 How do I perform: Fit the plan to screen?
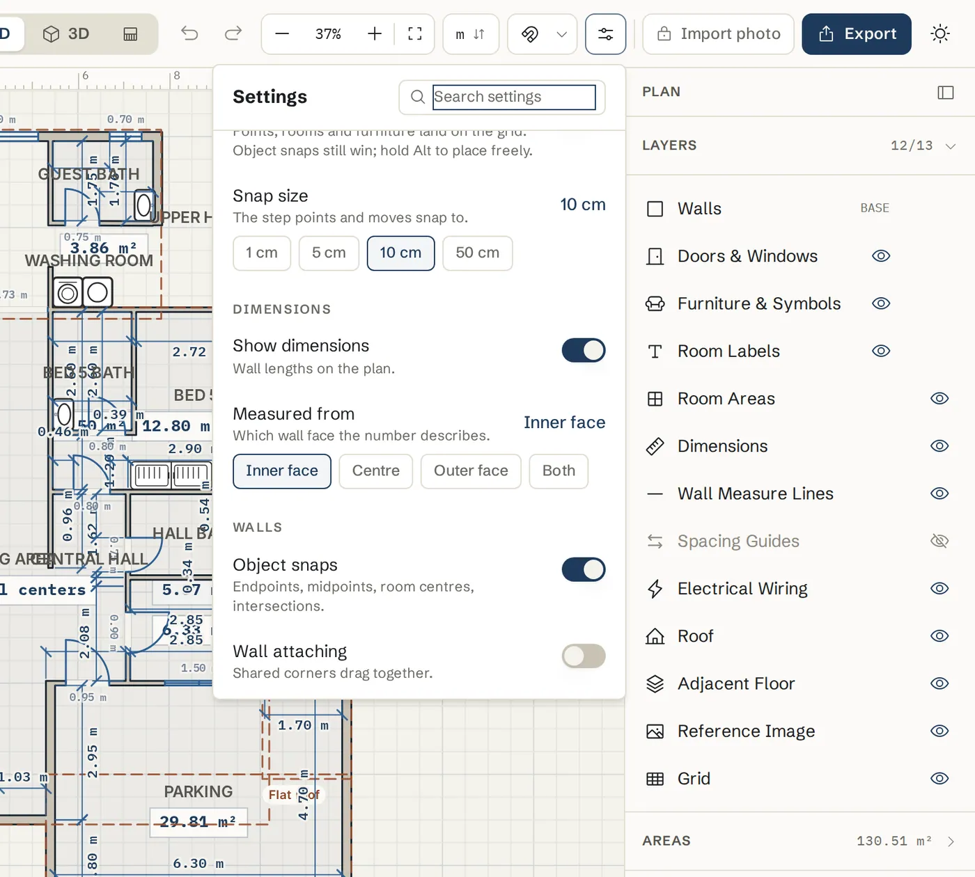tap(415, 33)
